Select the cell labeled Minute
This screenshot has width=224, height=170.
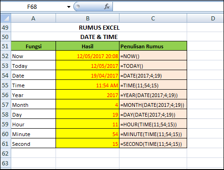coord(33,134)
